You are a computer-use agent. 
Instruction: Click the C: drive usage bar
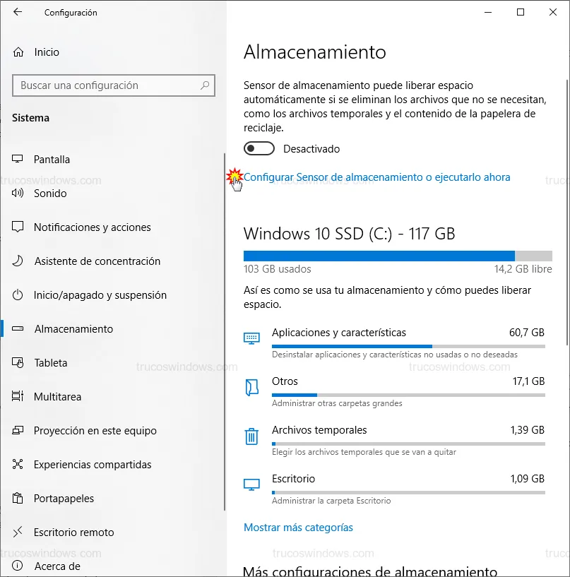tap(398, 256)
